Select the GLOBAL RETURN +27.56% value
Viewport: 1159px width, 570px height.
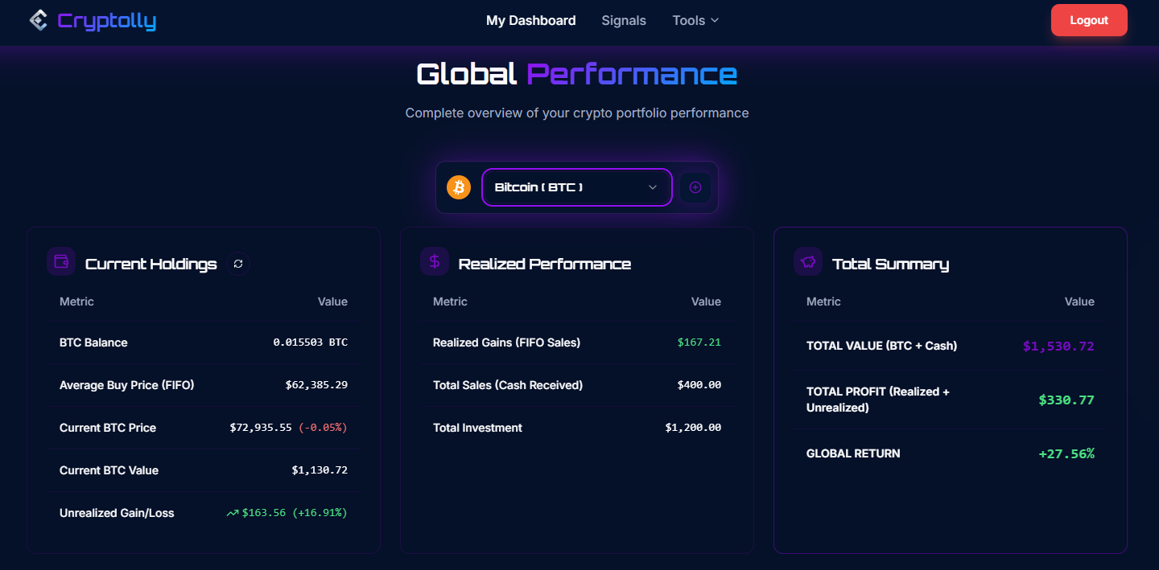click(x=1066, y=453)
